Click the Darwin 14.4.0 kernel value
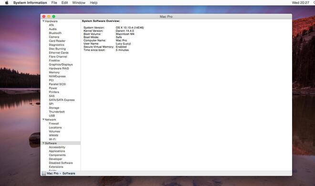The height and width of the screenshot is (186, 315). (x=125, y=31)
